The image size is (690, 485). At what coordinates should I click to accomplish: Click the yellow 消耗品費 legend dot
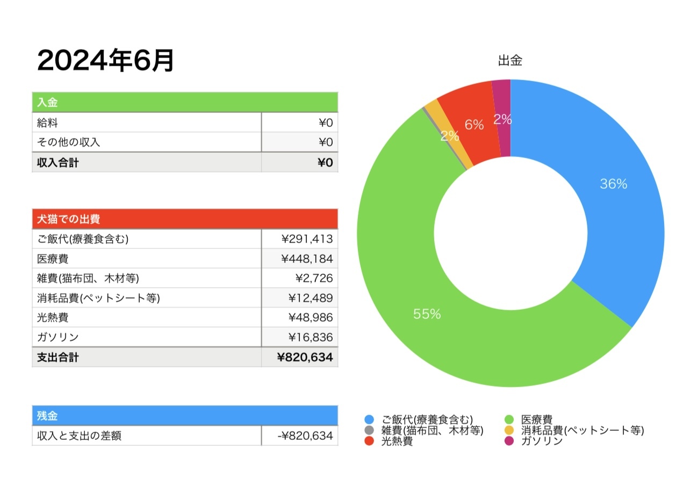[509, 430]
